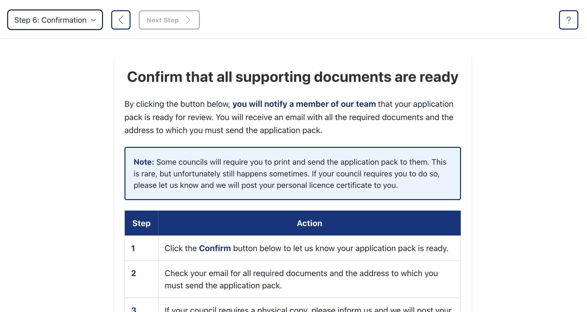Click the Next Step button
The image size is (587, 312).
169,20
